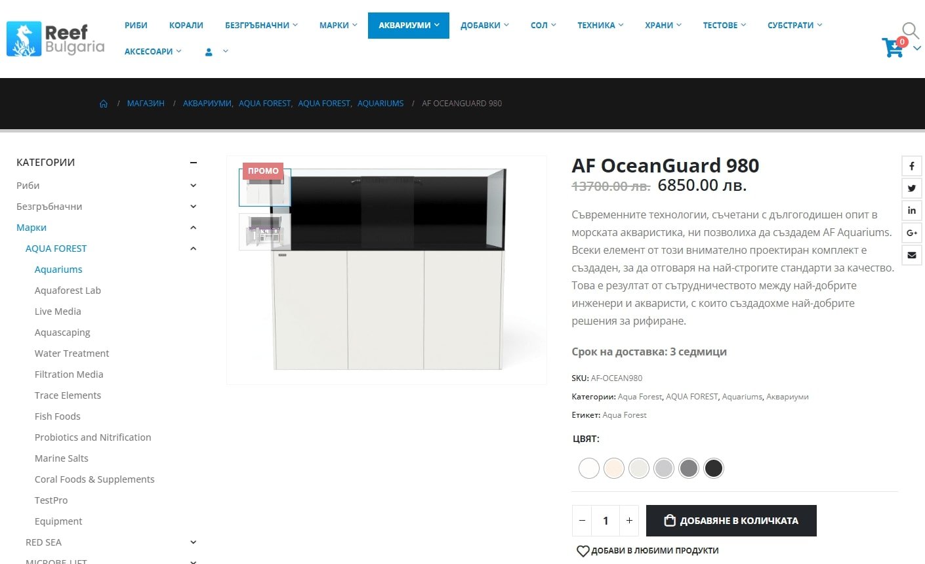
Task: Open the МАРКИ dropdown menu
Action: click(x=339, y=26)
